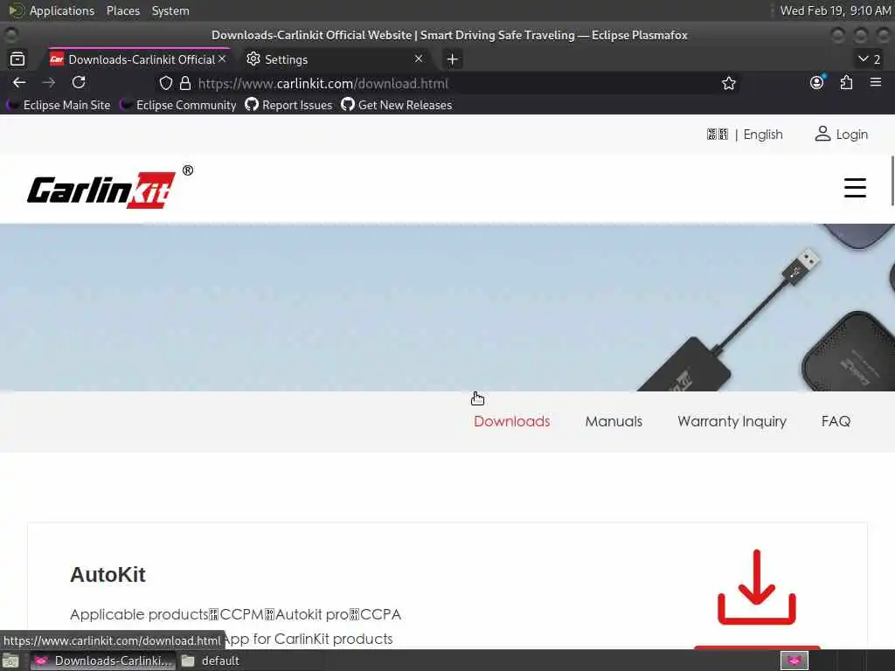The height and width of the screenshot is (671, 895).
Task: Select the Downloads-Carlinkit Official tab
Action: [x=139, y=59]
